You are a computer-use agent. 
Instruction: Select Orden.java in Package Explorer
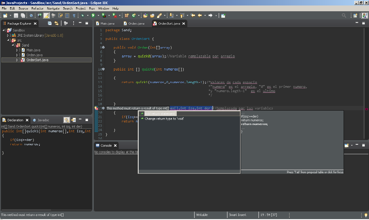pyautogui.click(x=35, y=55)
